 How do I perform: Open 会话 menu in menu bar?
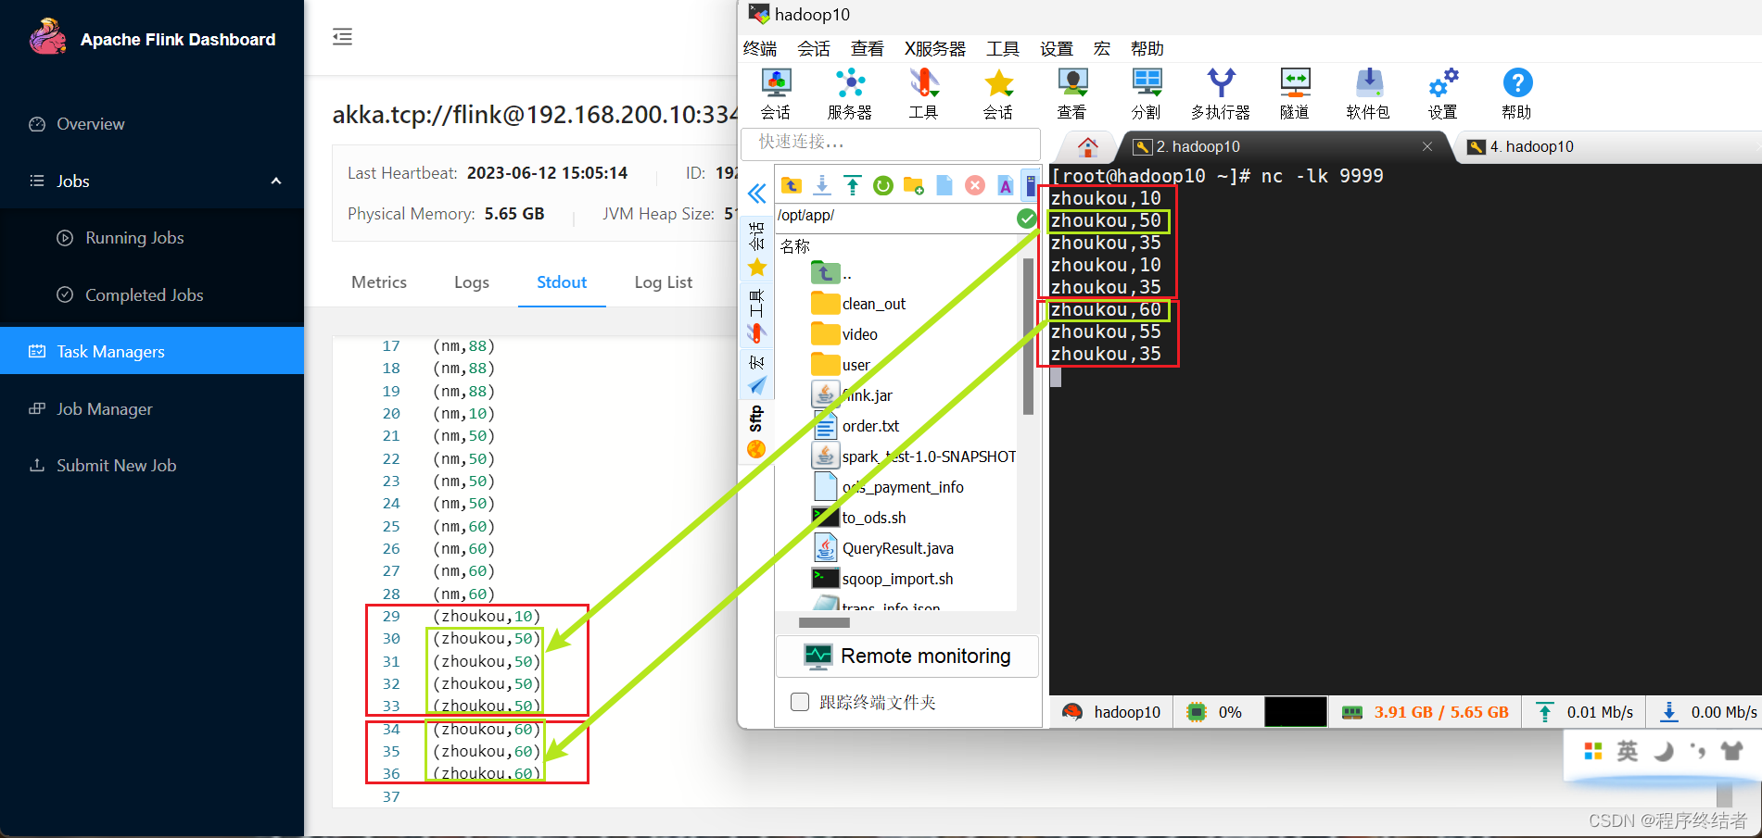click(x=814, y=48)
